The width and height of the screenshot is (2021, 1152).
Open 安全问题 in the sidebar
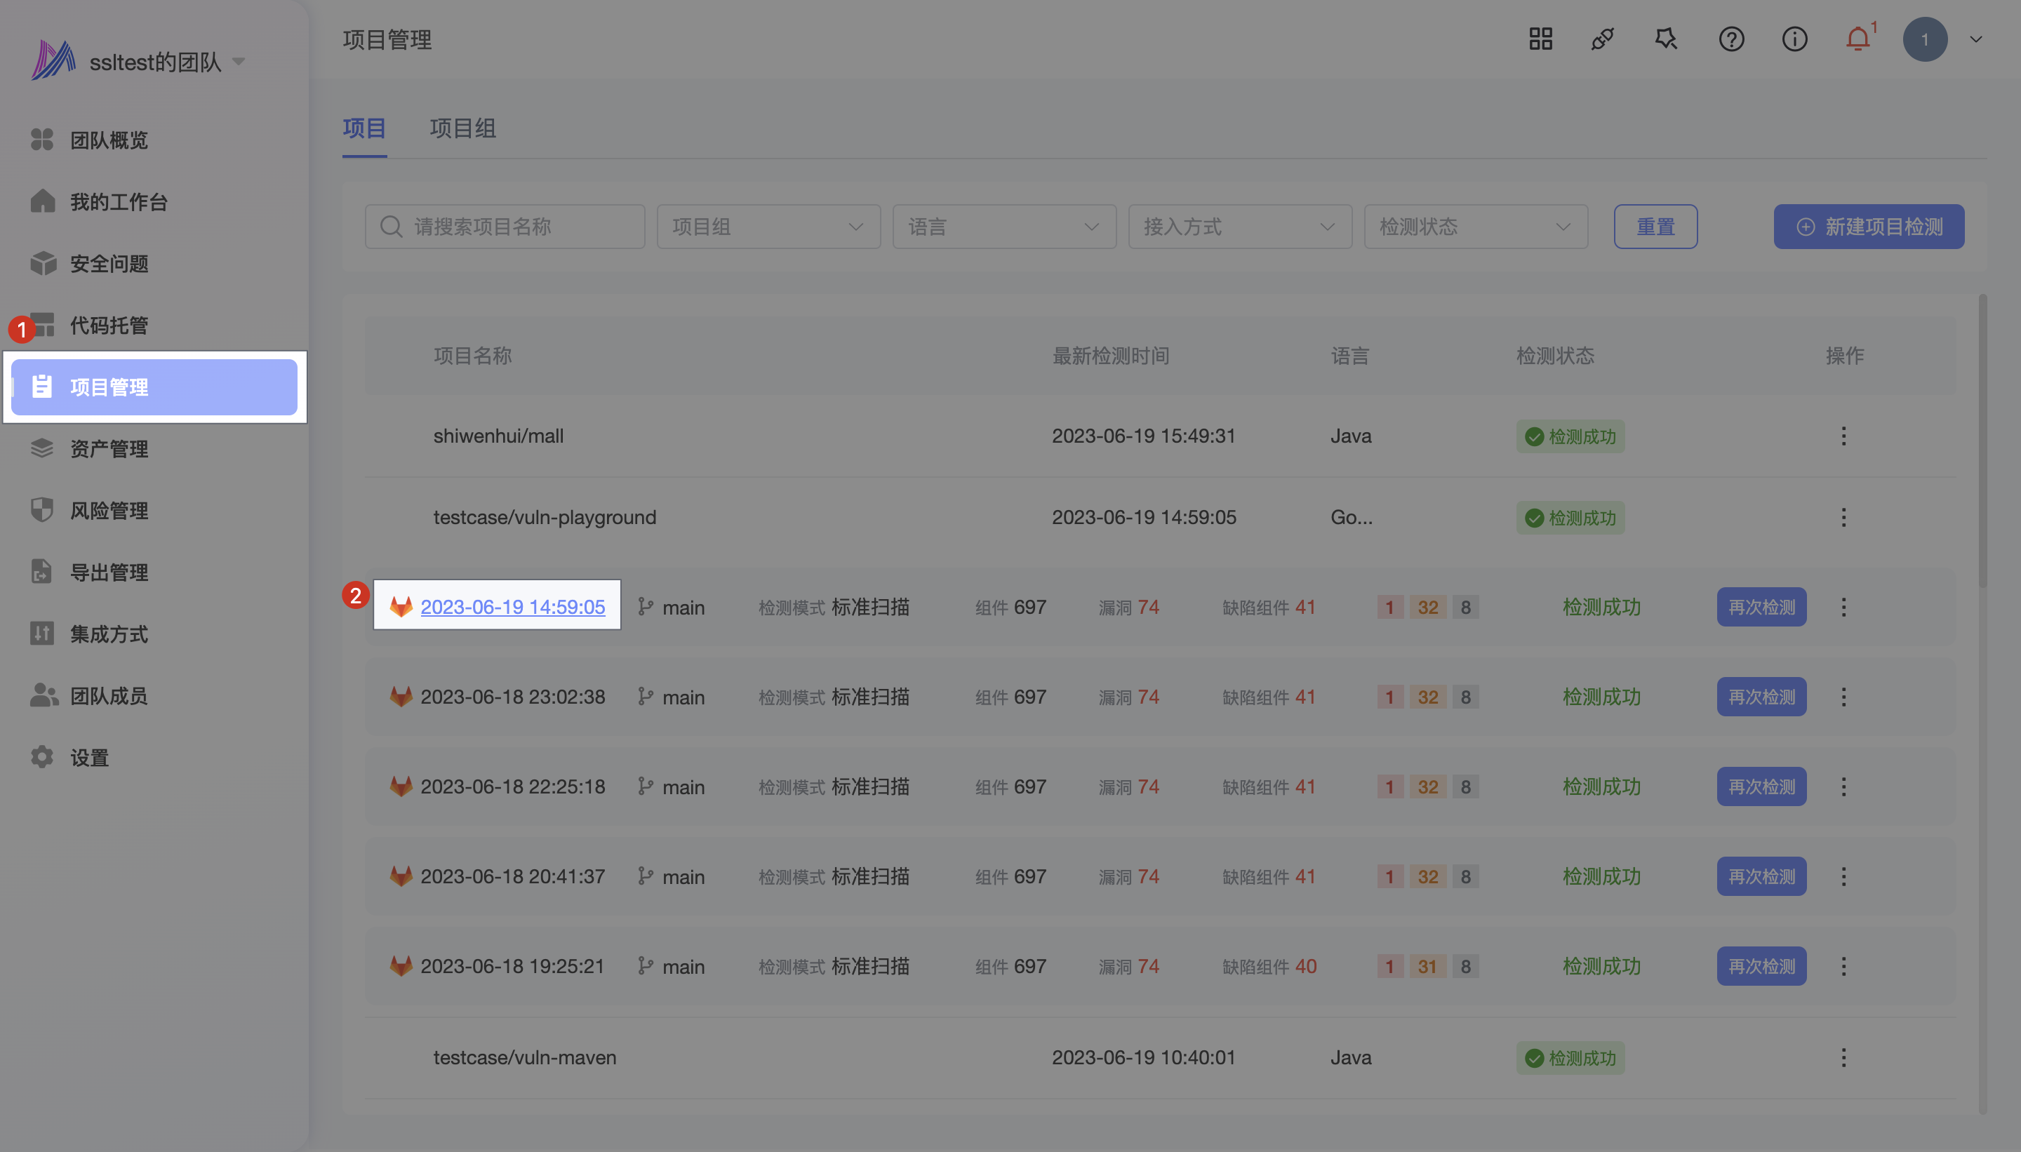tap(108, 264)
